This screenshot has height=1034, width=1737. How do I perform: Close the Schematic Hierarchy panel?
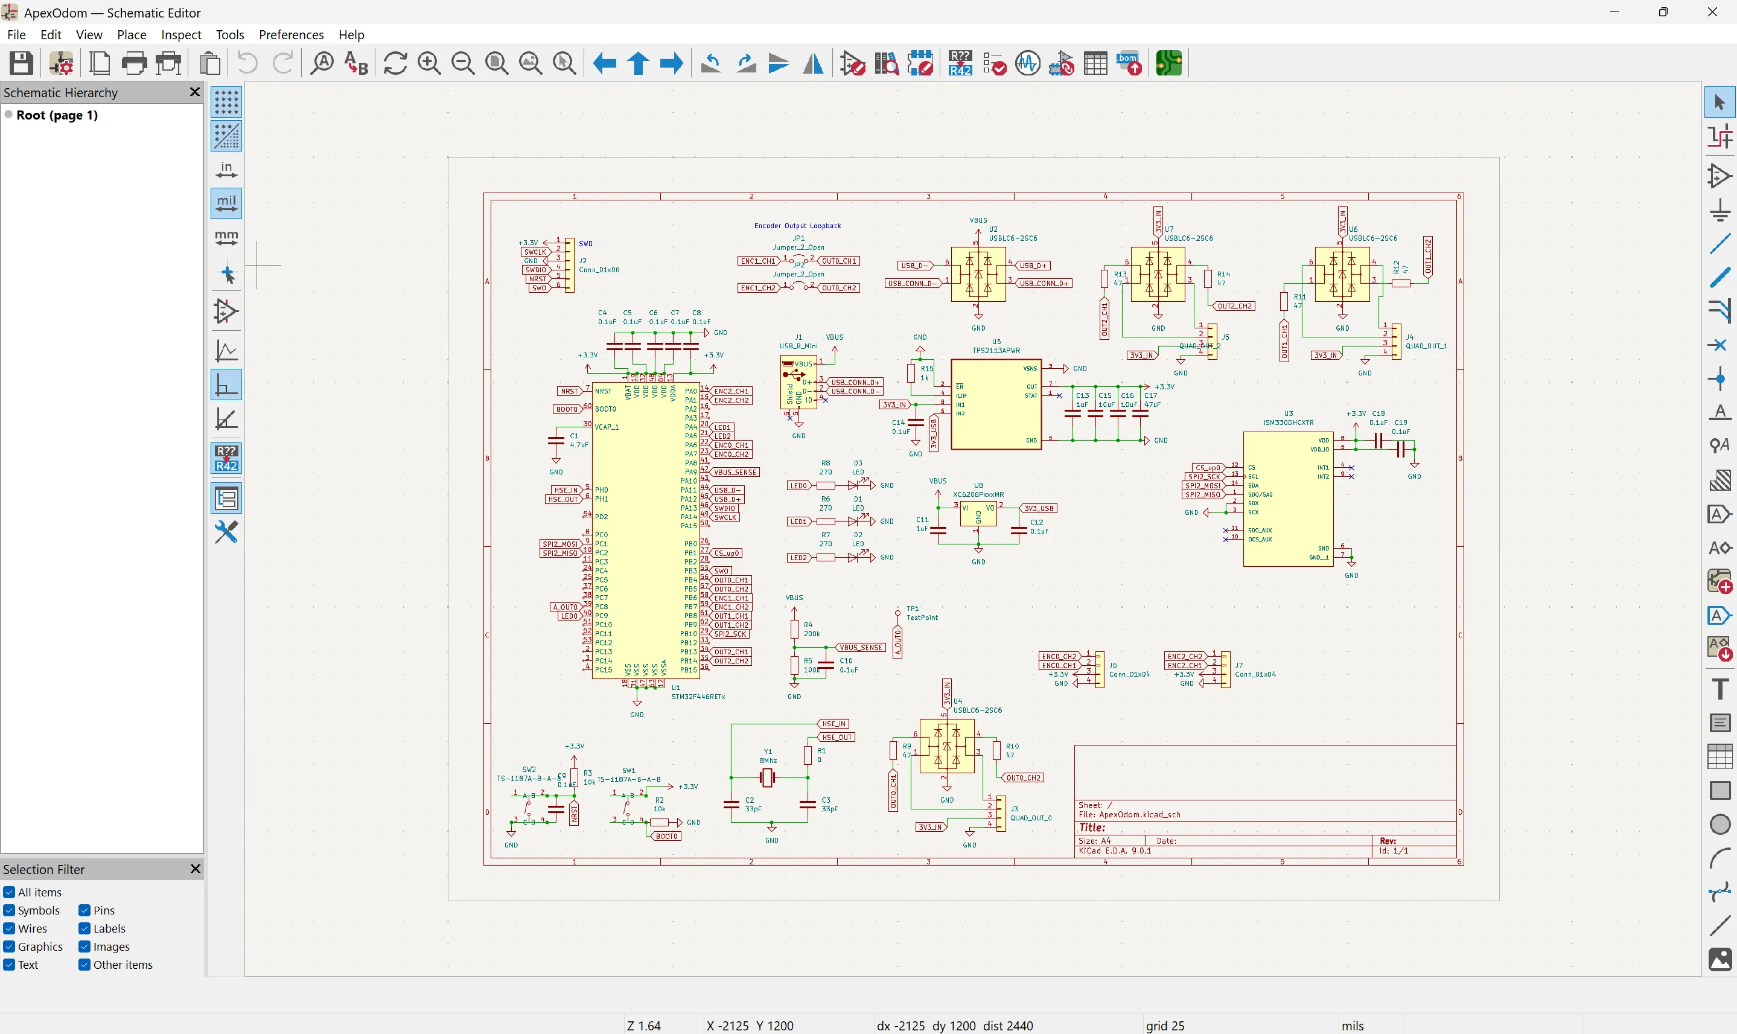(195, 92)
